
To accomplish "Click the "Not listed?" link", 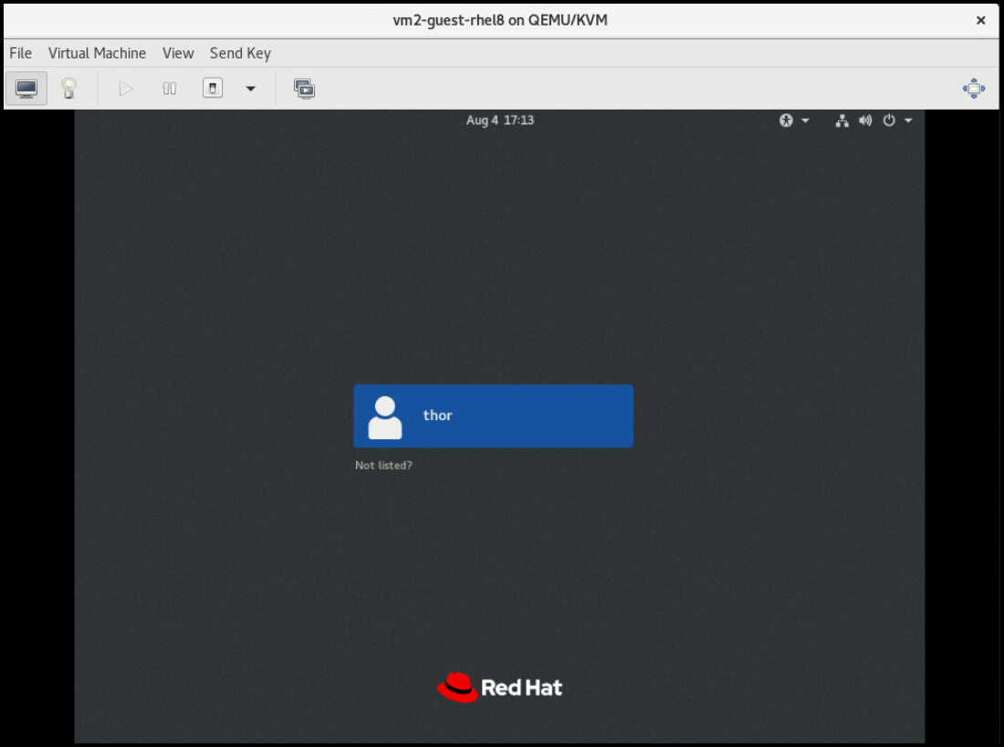I will click(x=383, y=466).
